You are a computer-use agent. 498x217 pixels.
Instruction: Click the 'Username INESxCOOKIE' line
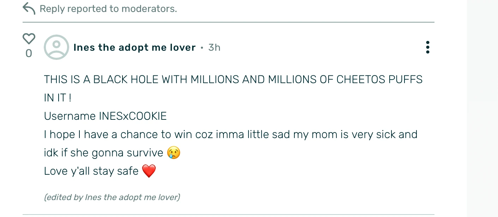[105, 116]
